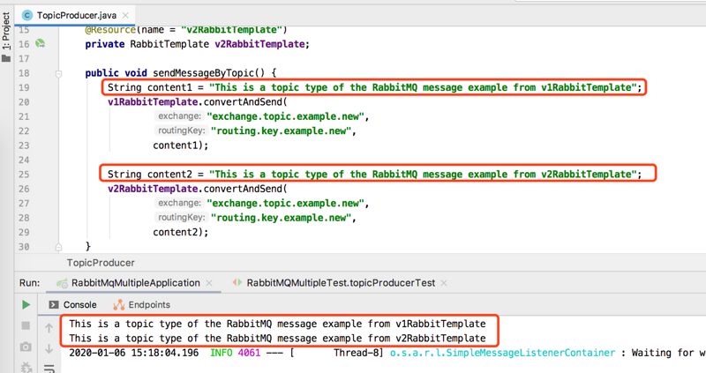706x373 pixels.
Task: Click v2RabbitTemplate.convertAndSend on line 26
Action: point(197,189)
